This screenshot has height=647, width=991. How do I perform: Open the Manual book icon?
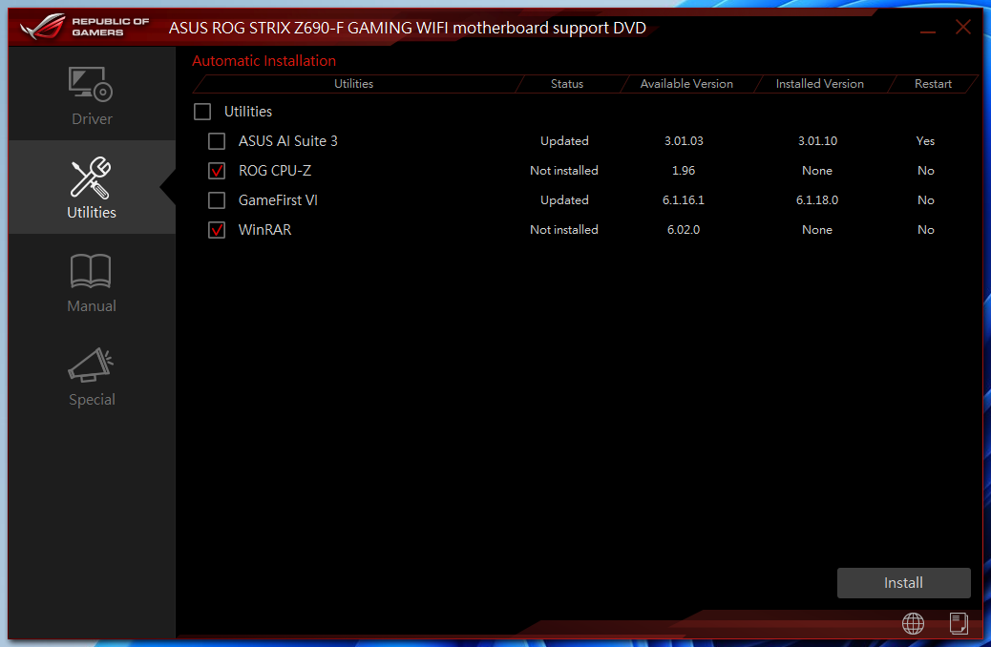tap(91, 271)
